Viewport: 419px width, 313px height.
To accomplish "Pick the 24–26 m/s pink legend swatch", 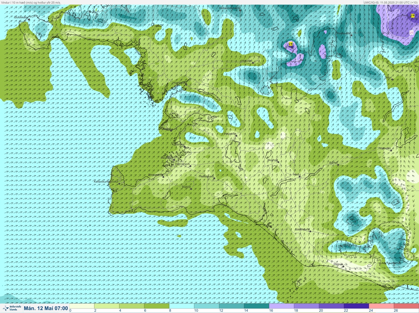I will click(x=381, y=306).
